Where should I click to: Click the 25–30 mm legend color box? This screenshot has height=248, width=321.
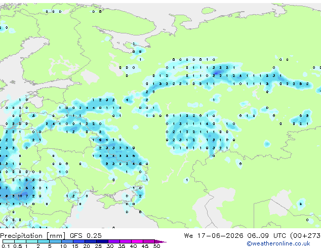coord(102,241)
